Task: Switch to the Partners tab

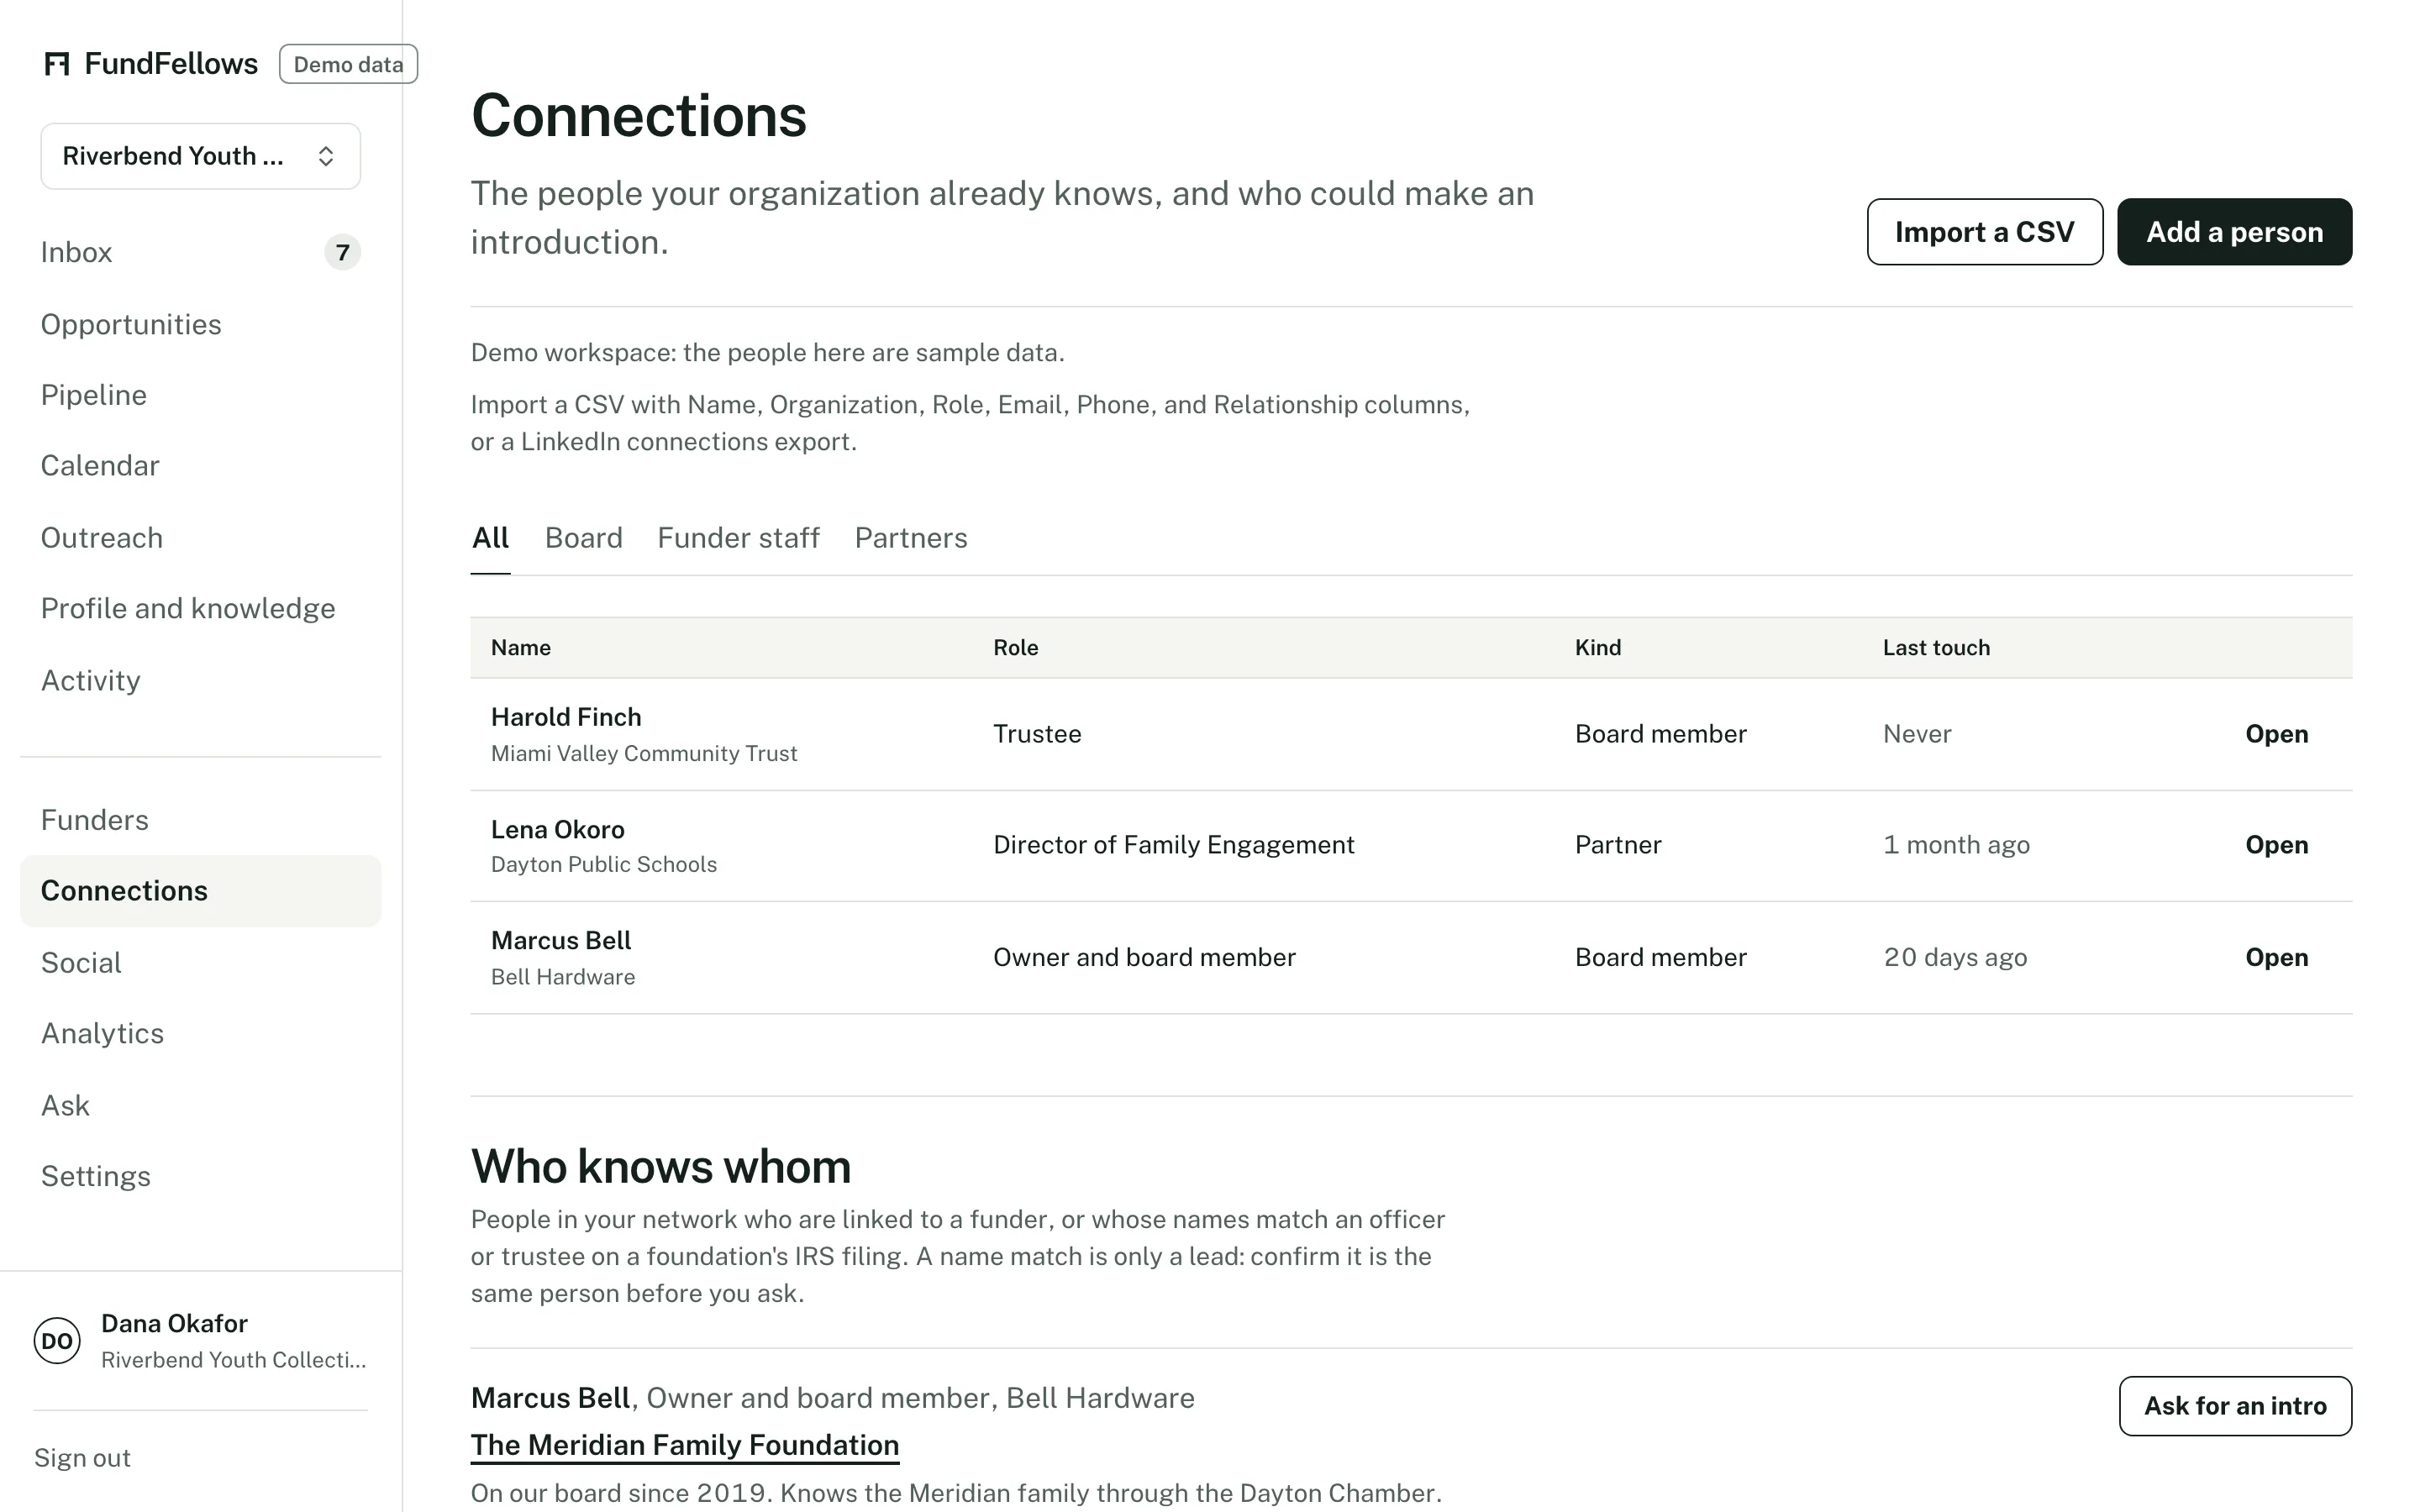Action: point(911,538)
